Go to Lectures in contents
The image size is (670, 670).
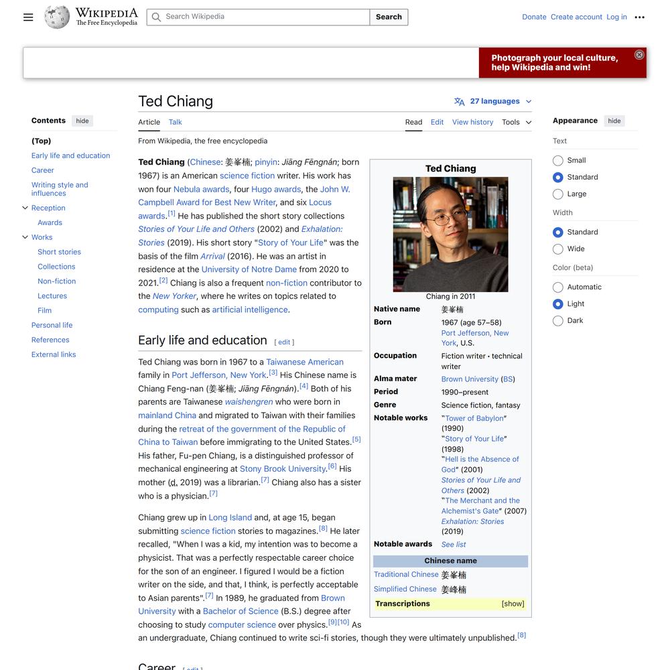click(52, 296)
